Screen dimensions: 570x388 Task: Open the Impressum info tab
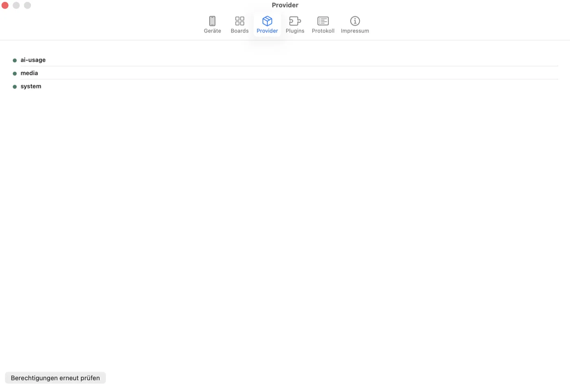coord(355,25)
